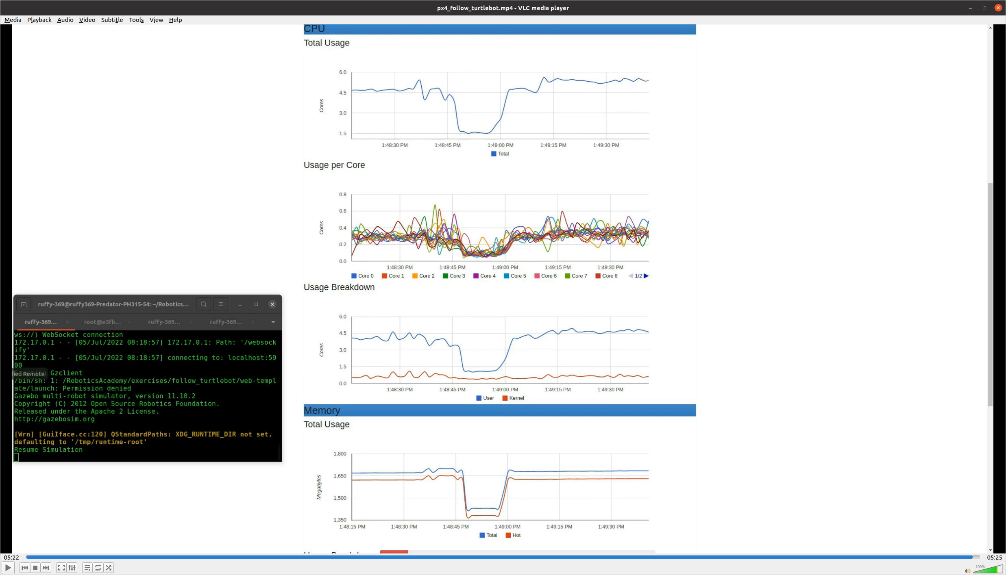Open the terminal hamburger menu
This screenshot has width=1006, height=575.
click(221, 304)
